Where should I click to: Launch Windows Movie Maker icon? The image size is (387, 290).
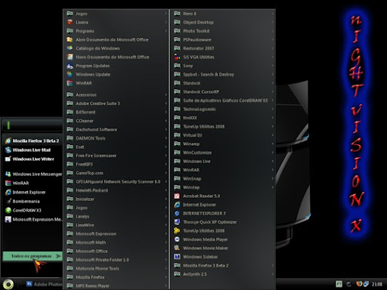click(177, 248)
